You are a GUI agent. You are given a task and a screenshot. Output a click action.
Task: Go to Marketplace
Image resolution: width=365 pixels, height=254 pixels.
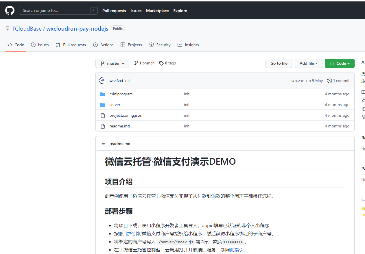(157, 11)
